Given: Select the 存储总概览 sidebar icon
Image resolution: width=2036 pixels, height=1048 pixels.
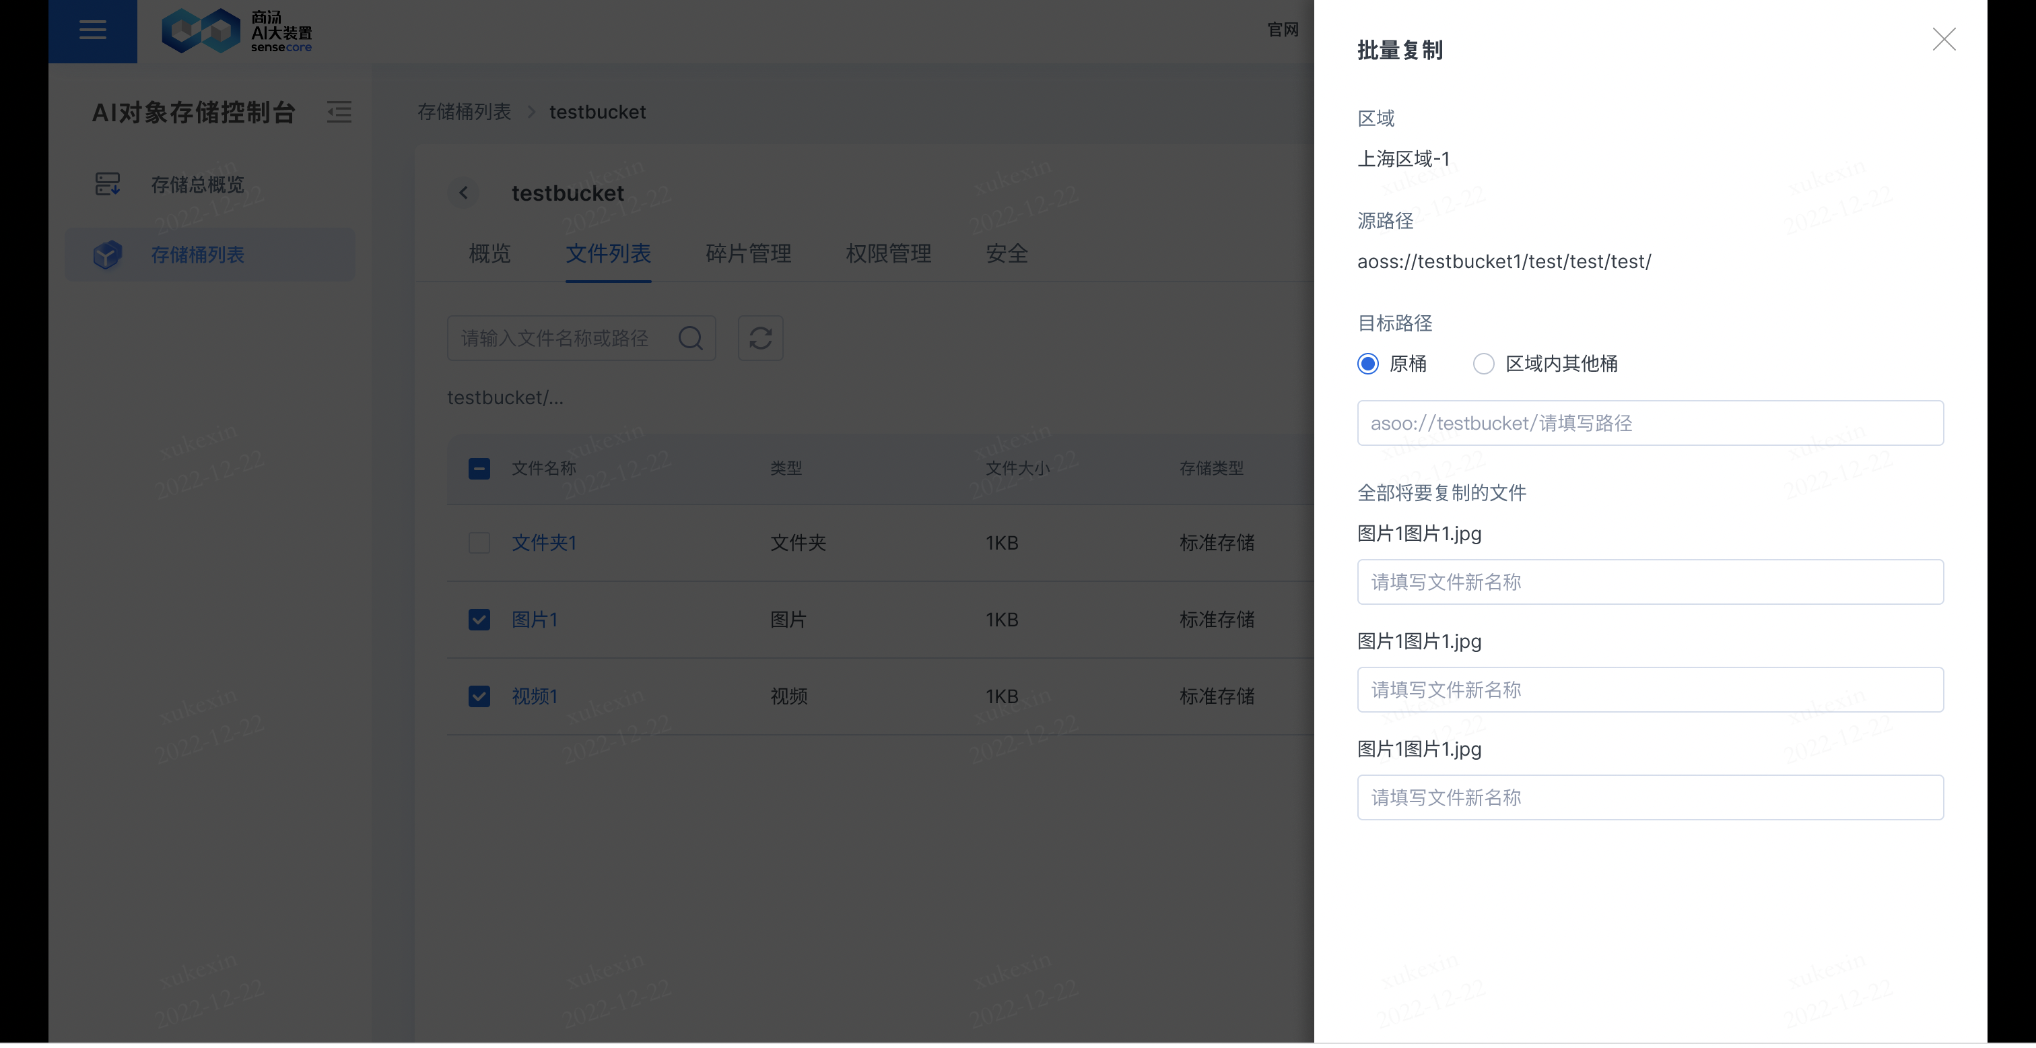Looking at the screenshot, I should pyautogui.click(x=108, y=183).
